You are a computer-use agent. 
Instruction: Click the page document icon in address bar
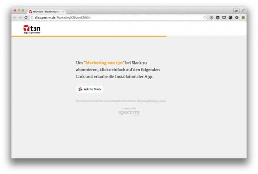tap(32, 18)
